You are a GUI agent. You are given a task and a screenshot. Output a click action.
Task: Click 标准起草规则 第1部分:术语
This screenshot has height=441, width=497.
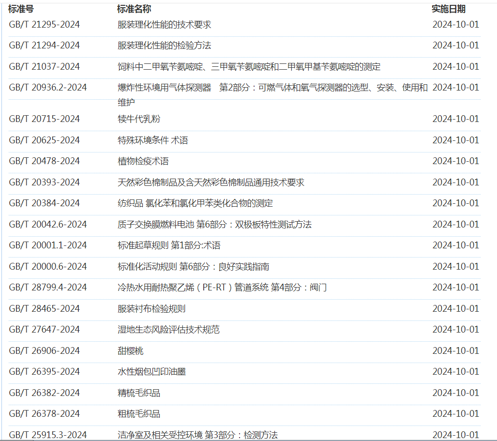(169, 245)
